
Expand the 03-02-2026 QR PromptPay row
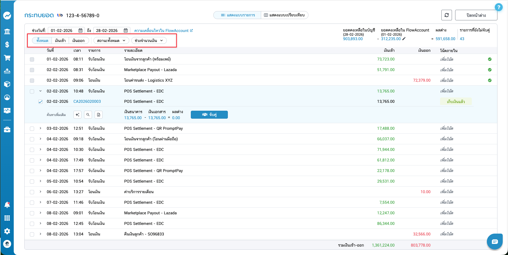[x=40, y=128]
